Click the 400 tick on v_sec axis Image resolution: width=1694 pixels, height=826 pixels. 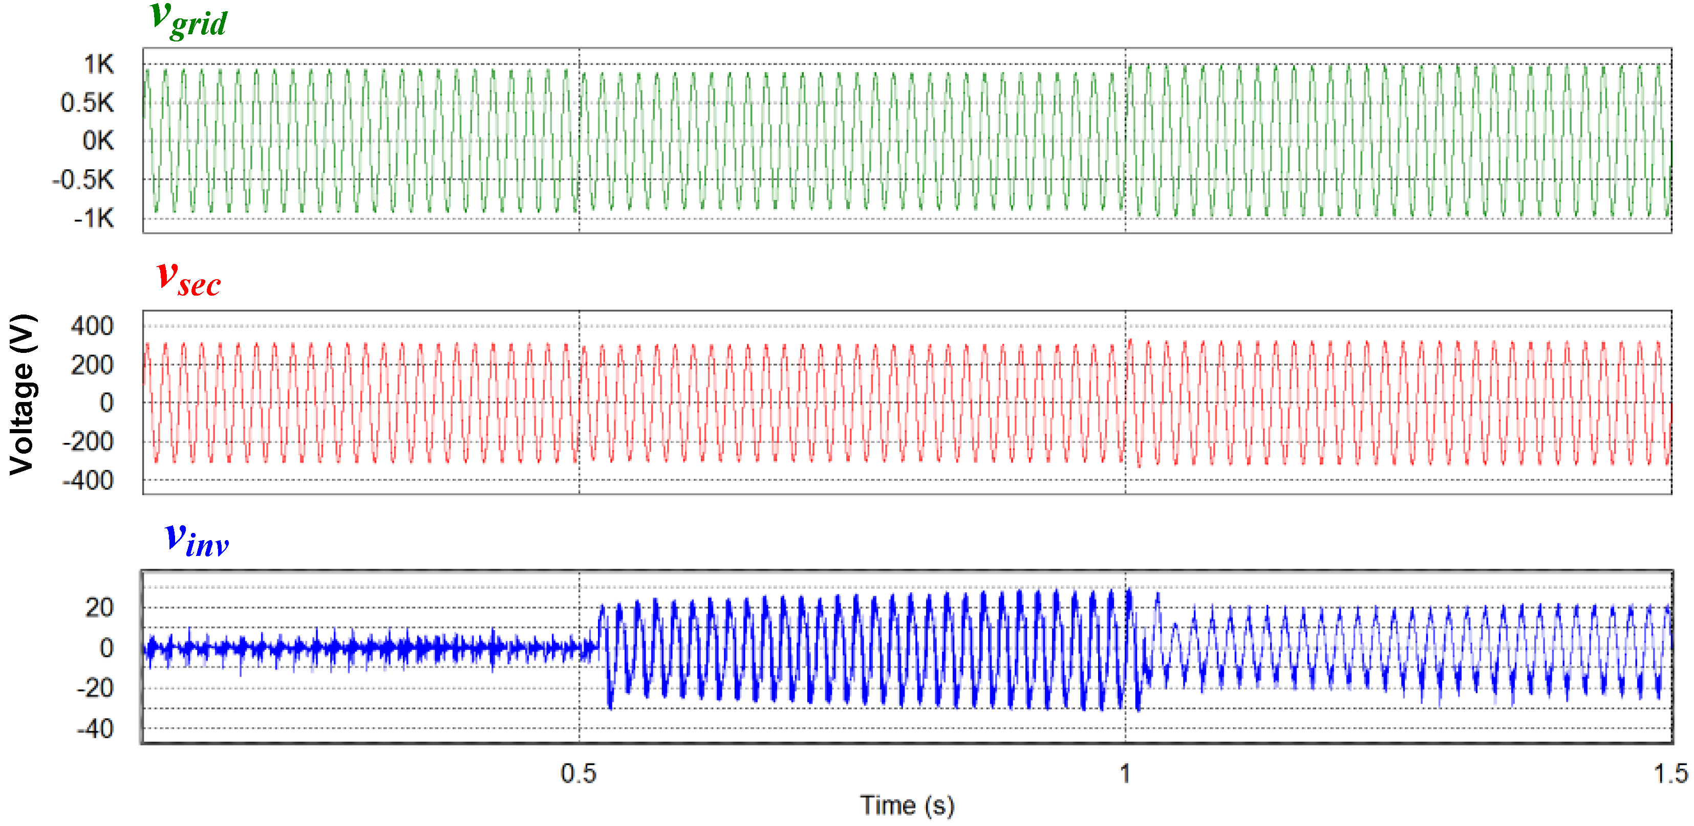(x=92, y=326)
